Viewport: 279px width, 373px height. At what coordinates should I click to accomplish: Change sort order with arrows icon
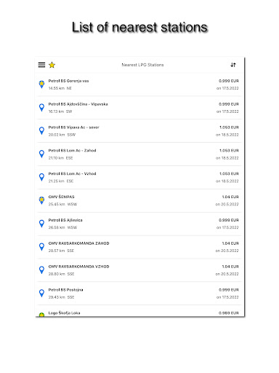click(x=233, y=65)
